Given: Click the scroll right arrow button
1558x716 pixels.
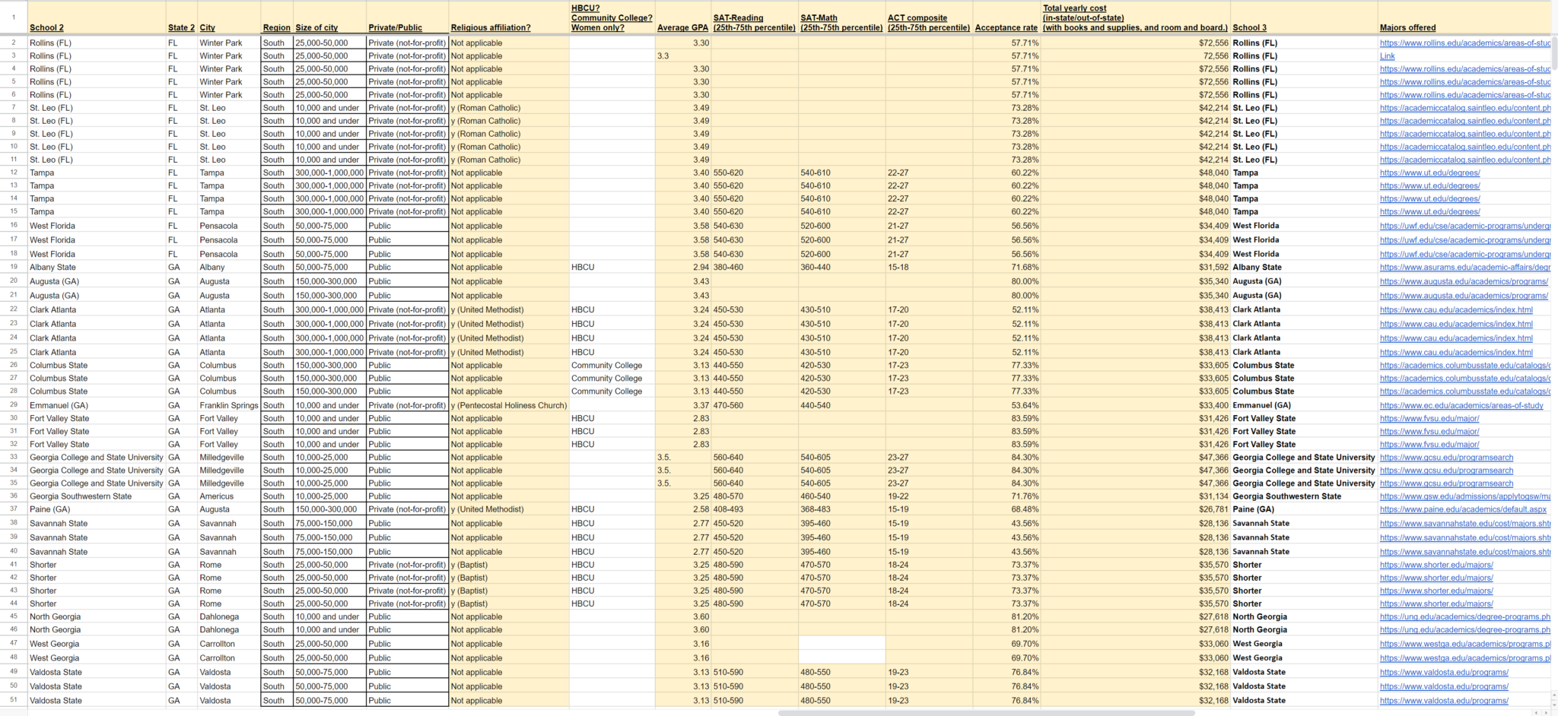Looking at the screenshot, I should [1547, 713].
